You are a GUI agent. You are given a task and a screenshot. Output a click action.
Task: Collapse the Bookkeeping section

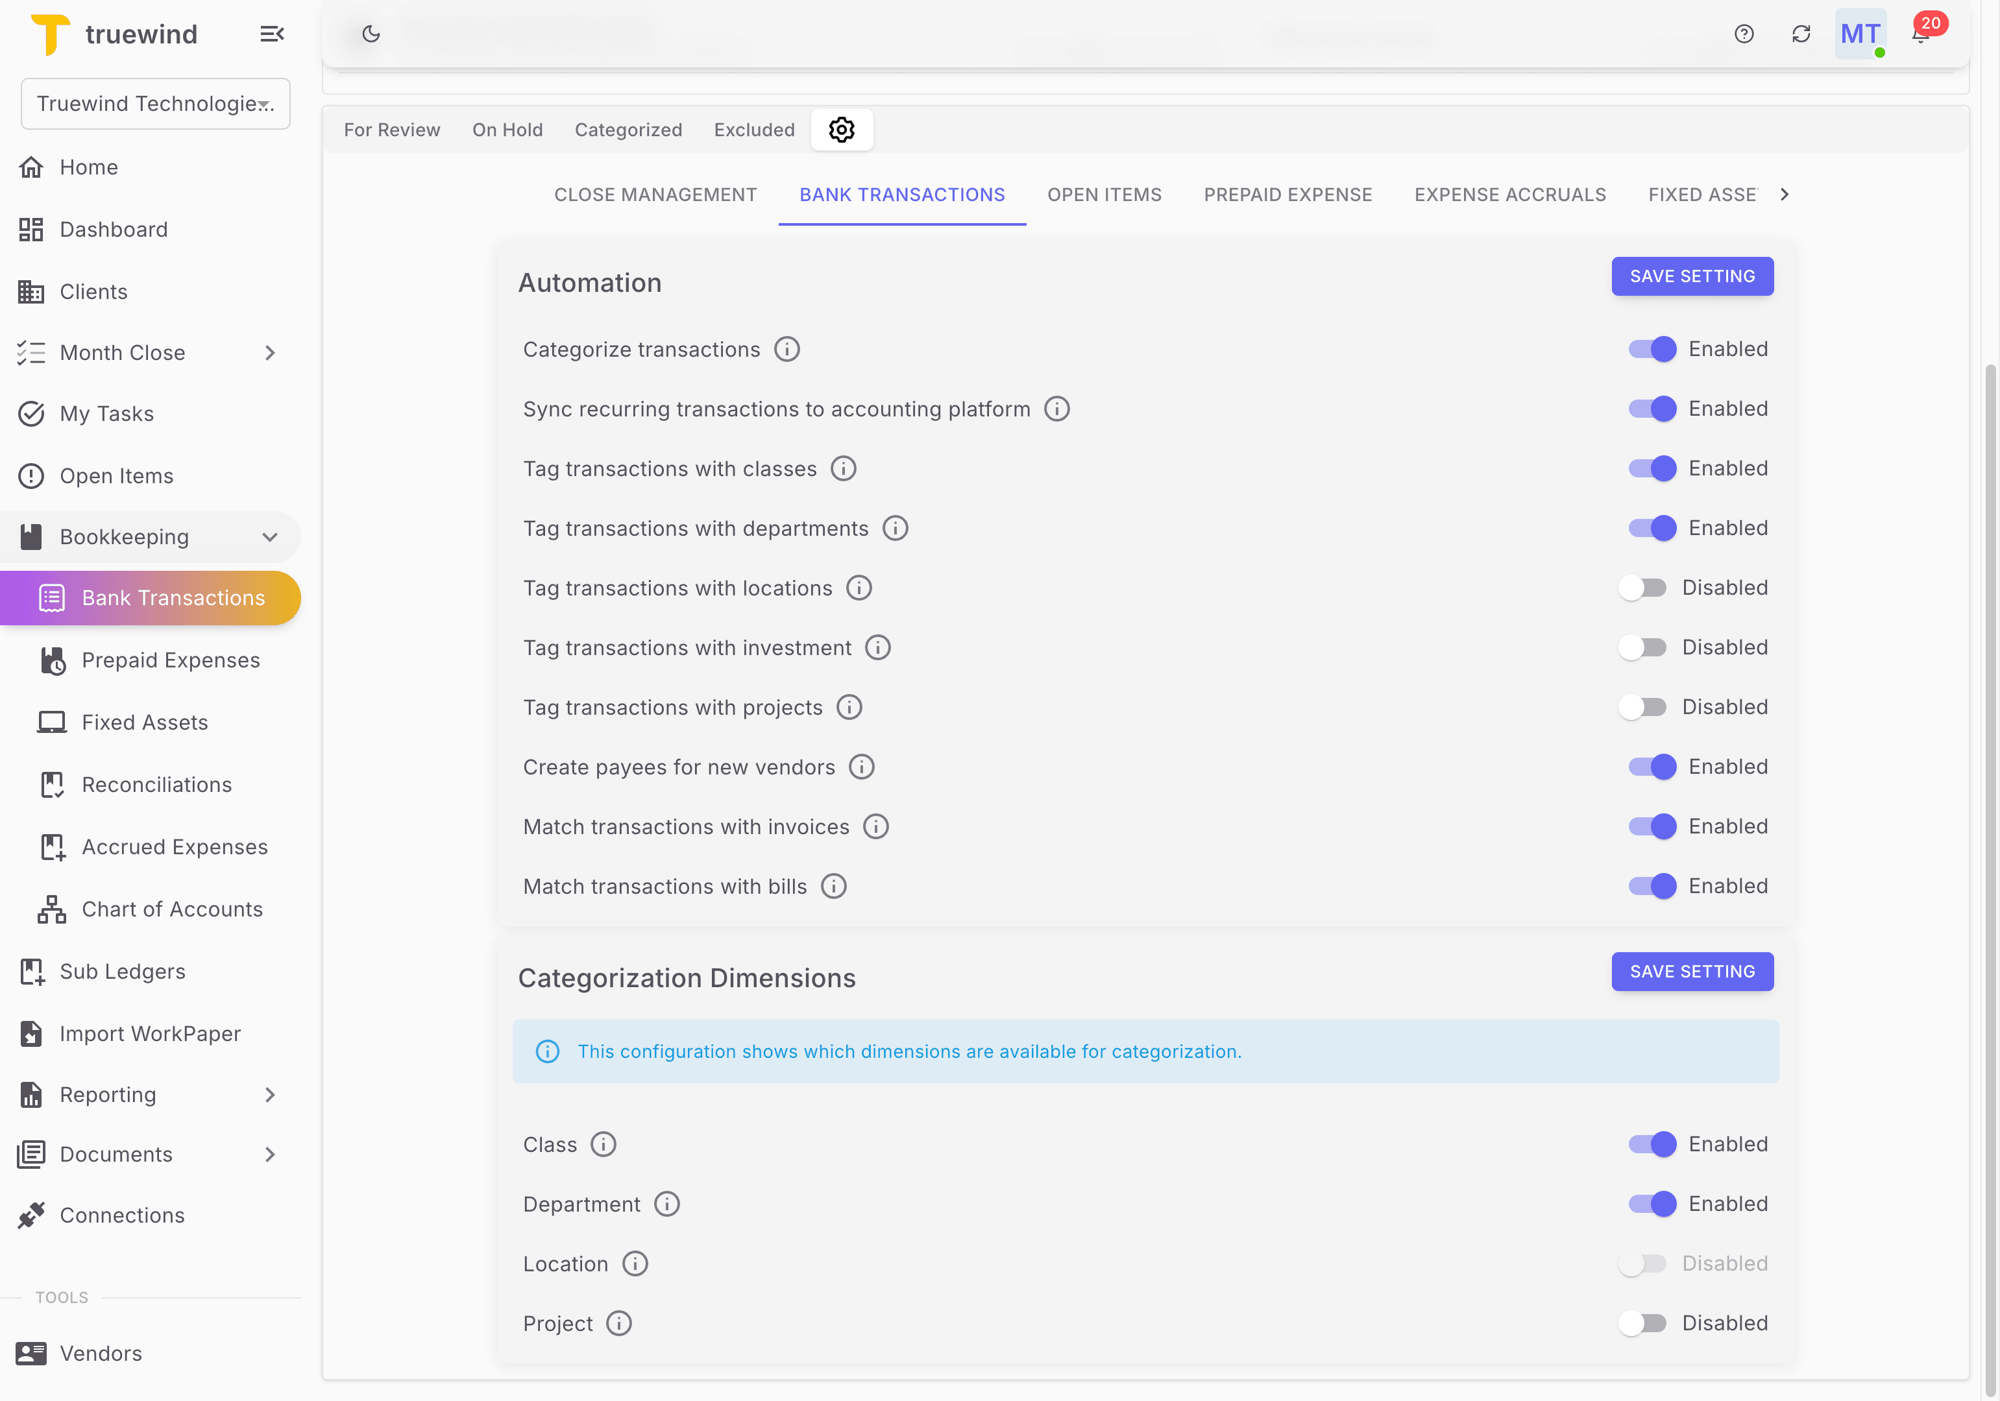pos(269,536)
